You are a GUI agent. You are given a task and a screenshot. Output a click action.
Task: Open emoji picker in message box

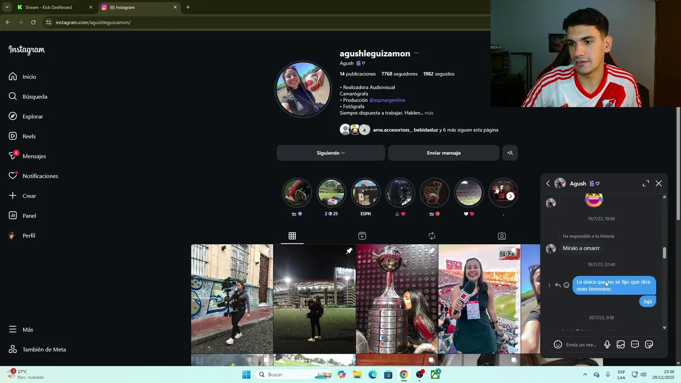point(558,345)
